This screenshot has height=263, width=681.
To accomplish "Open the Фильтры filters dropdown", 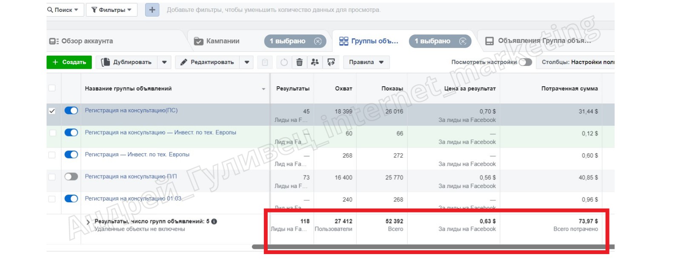I will click(112, 10).
